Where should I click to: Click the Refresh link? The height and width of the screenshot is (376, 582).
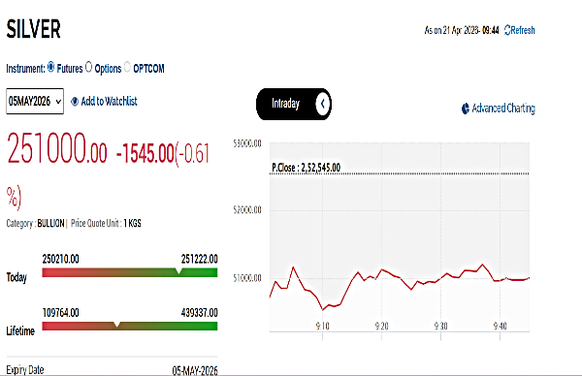pyautogui.click(x=519, y=30)
